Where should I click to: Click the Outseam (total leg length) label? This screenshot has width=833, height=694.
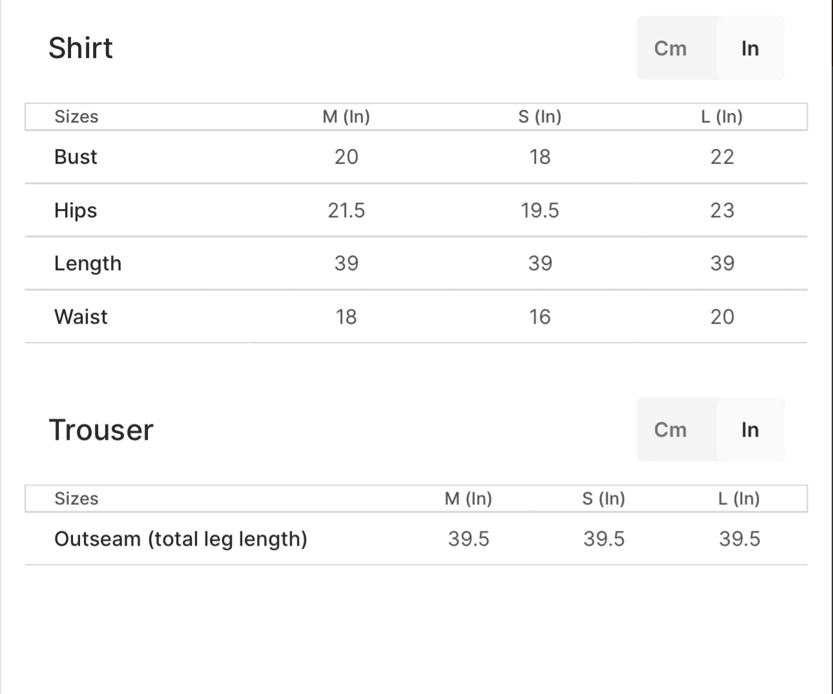click(181, 539)
